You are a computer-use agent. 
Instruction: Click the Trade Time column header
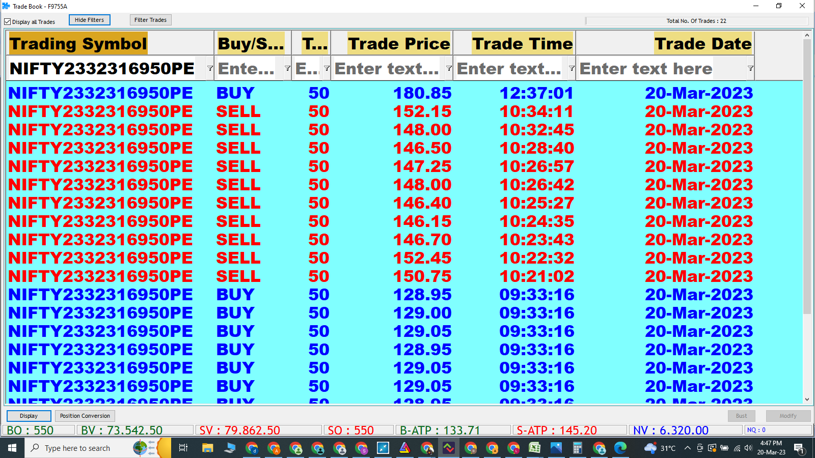(x=522, y=44)
